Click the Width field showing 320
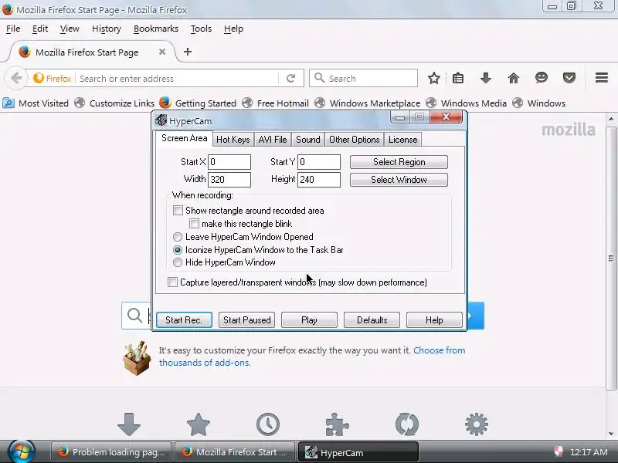Viewport: 618px width, 463px height. (x=229, y=180)
